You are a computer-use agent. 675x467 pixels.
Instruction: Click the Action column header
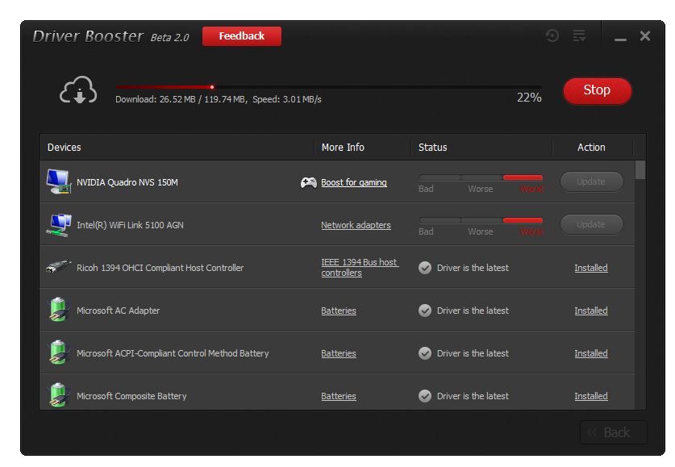click(591, 148)
